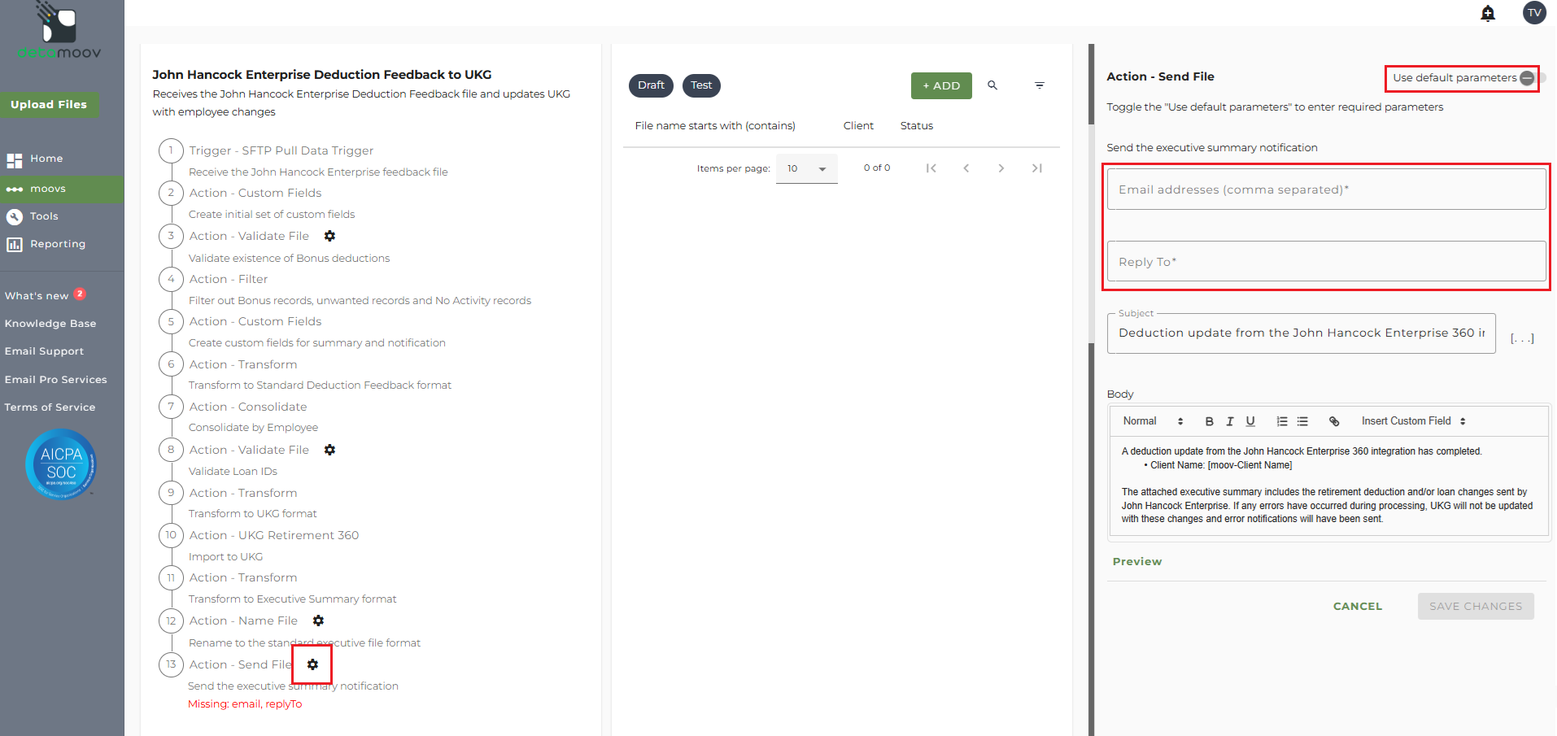
Task: Open settings gear for step 8 Validate File
Action: (329, 450)
